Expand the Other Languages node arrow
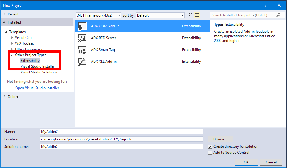 click(12, 49)
